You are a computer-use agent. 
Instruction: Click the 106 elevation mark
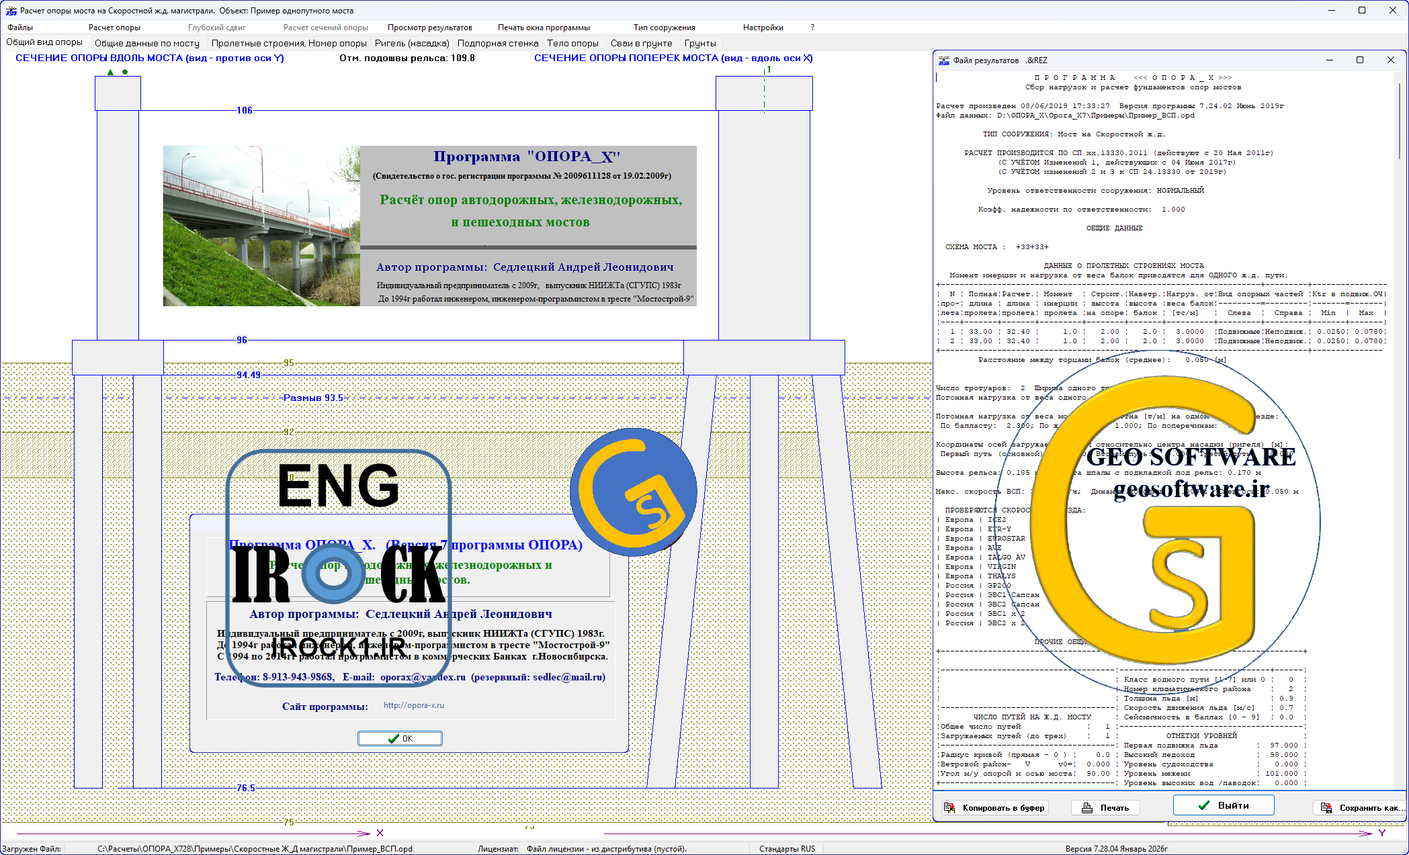(245, 110)
